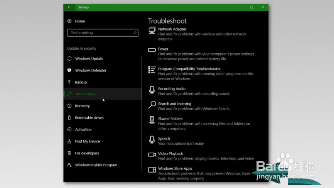Click the Windows Store Apps window icon

(x=152, y=170)
